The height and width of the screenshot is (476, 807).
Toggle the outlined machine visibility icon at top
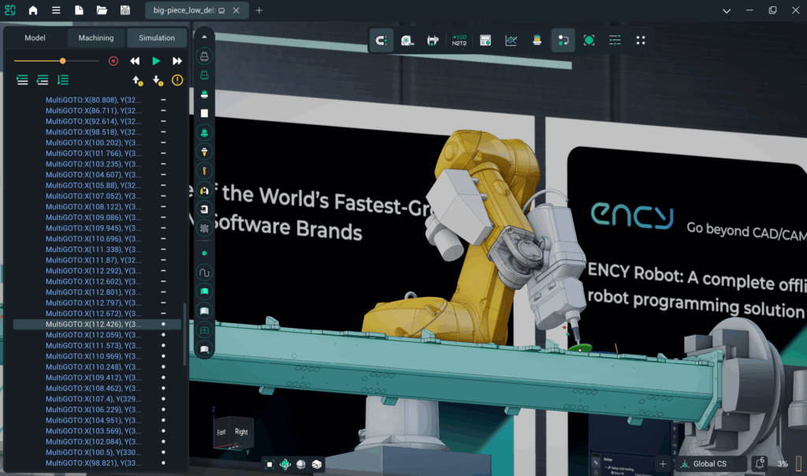tap(204, 56)
